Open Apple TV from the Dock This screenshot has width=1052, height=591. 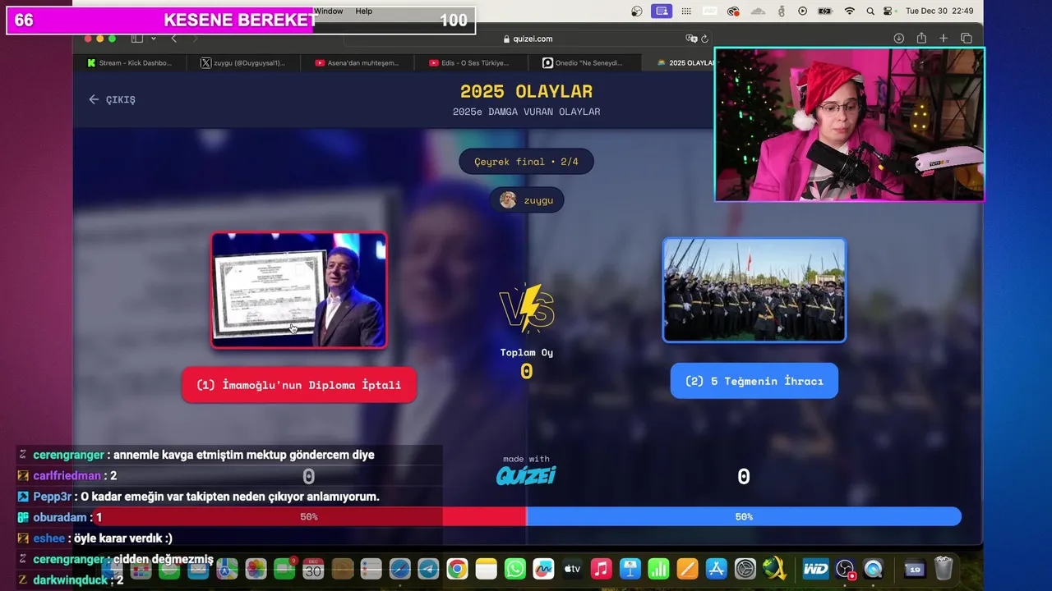[572, 569]
